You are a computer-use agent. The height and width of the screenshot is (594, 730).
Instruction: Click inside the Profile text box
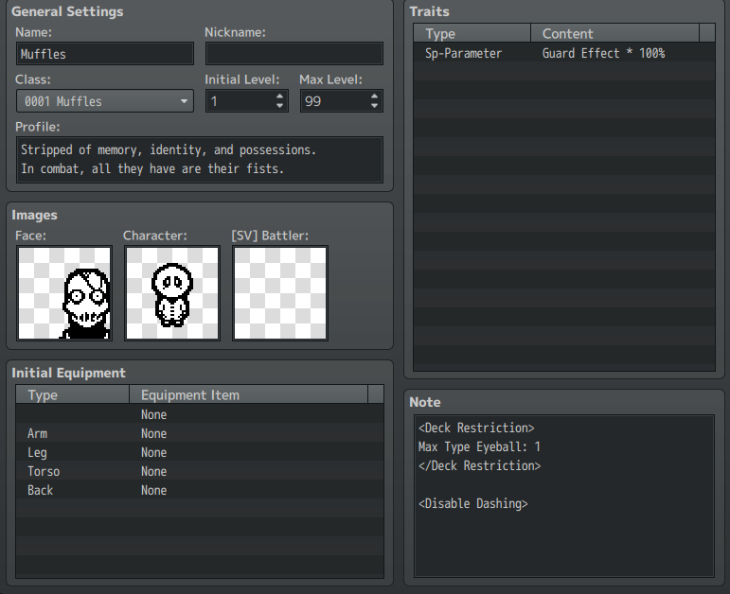coord(199,160)
